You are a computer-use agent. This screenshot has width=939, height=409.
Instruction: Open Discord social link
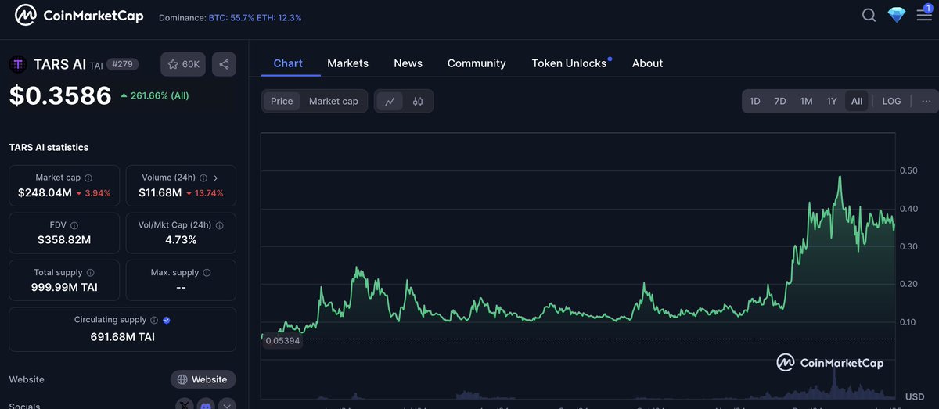pyautogui.click(x=206, y=404)
